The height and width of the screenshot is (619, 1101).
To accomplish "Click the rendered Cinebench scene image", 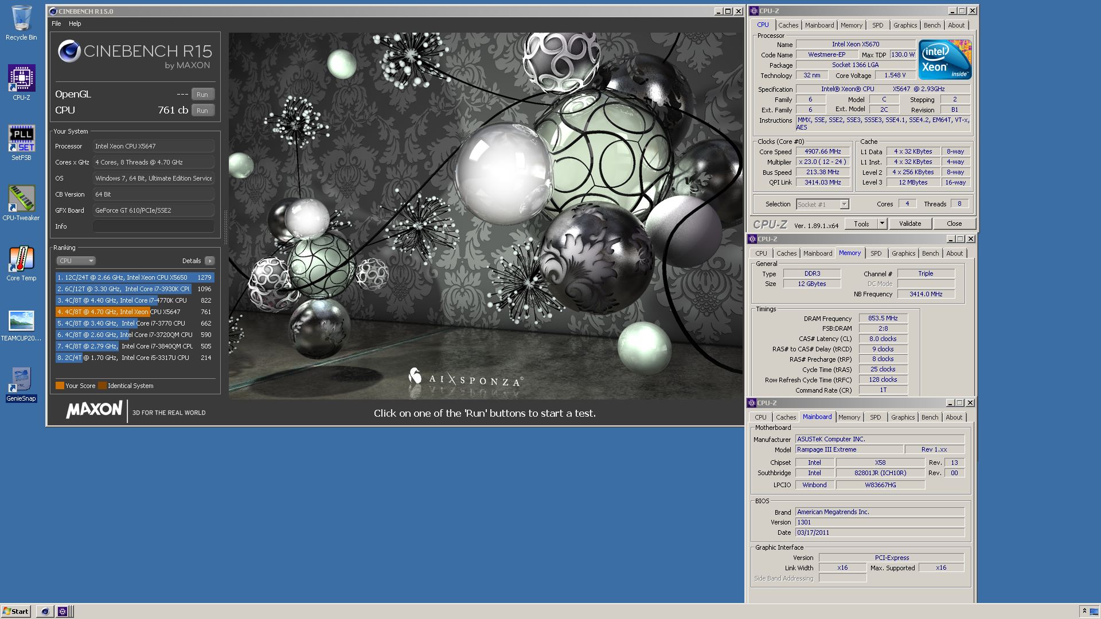I will click(x=485, y=216).
